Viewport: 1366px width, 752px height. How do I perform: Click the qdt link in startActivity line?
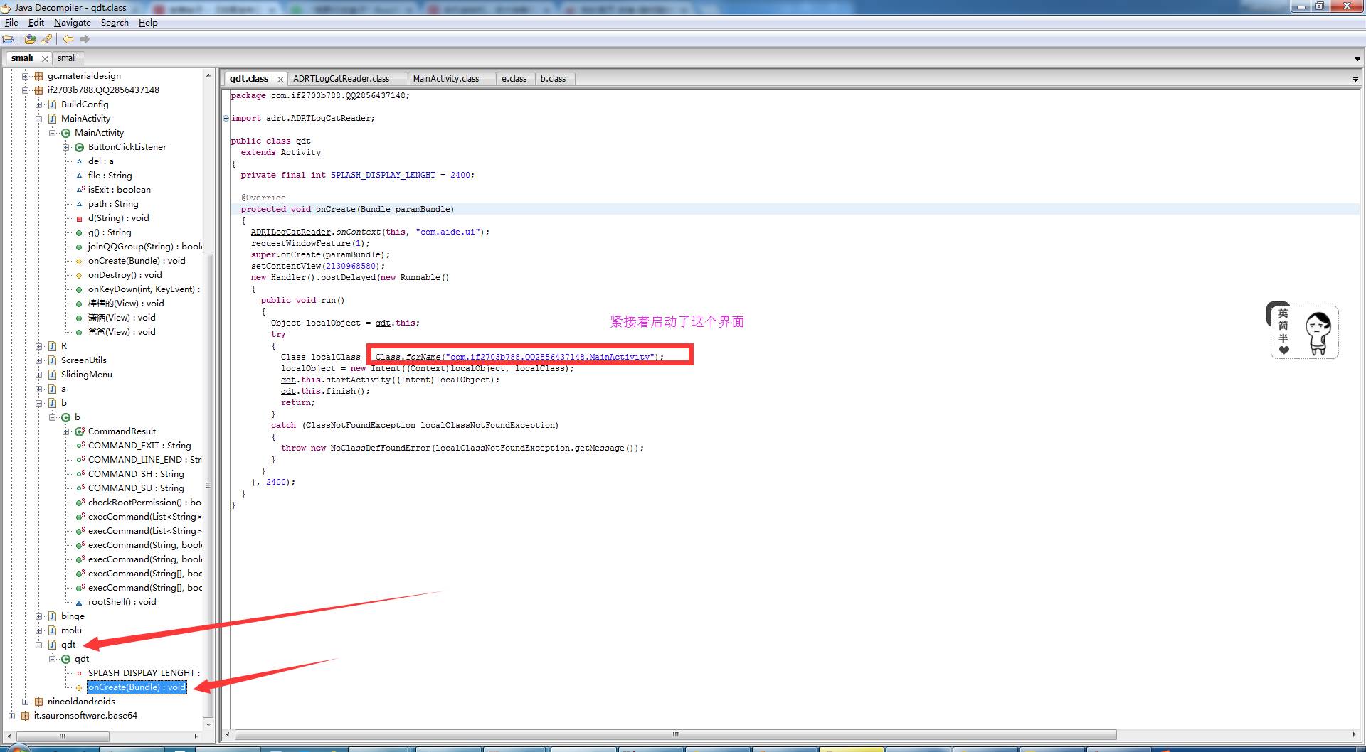(x=288, y=380)
